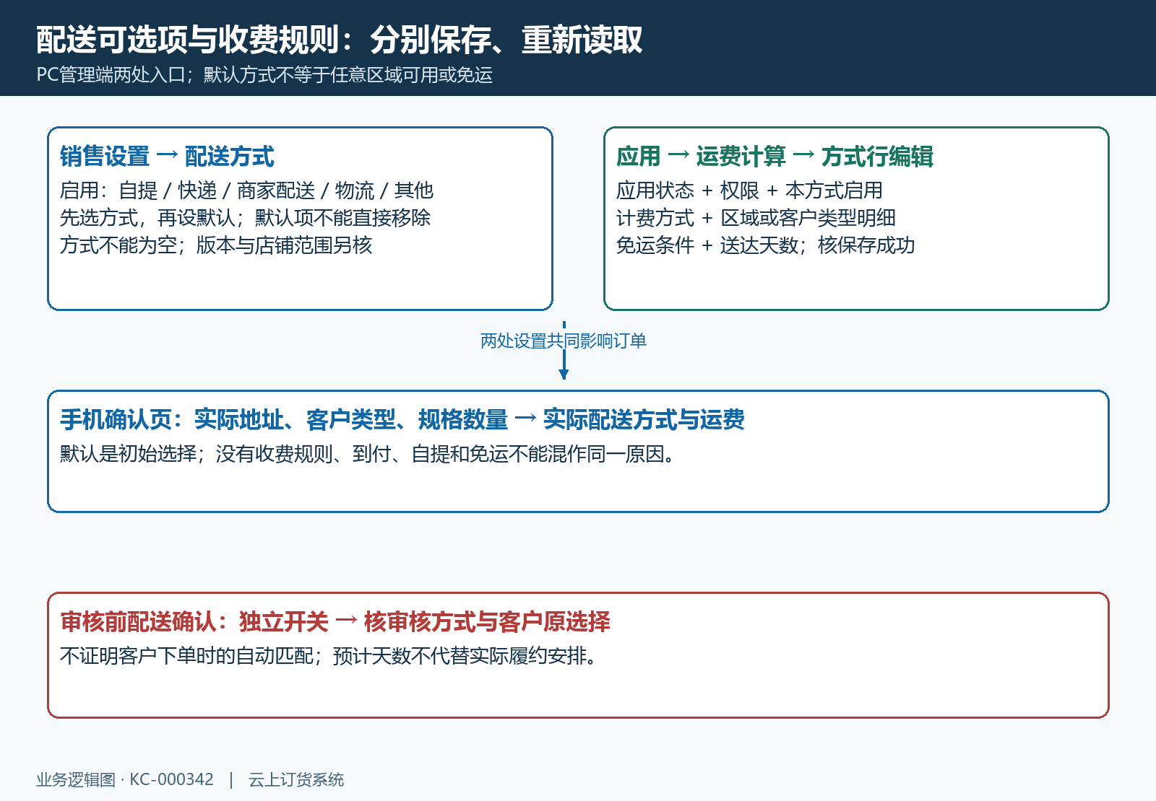The image size is (1156, 801).
Task: Select the red heading starting with "审核前配送确认"
Action: pyautogui.click(x=335, y=621)
